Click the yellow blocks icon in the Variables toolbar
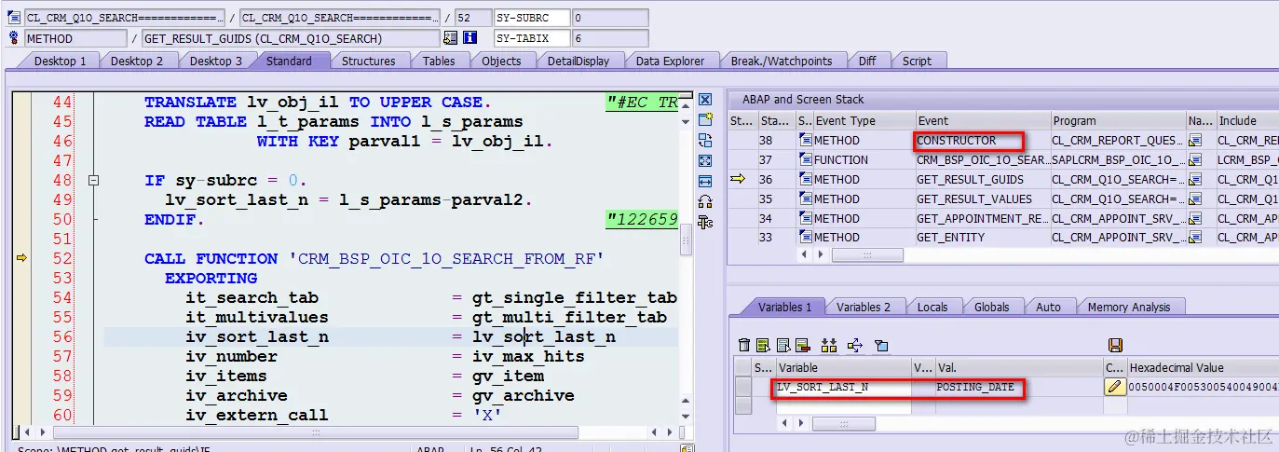The width and height of the screenshot is (1279, 452). (830, 345)
